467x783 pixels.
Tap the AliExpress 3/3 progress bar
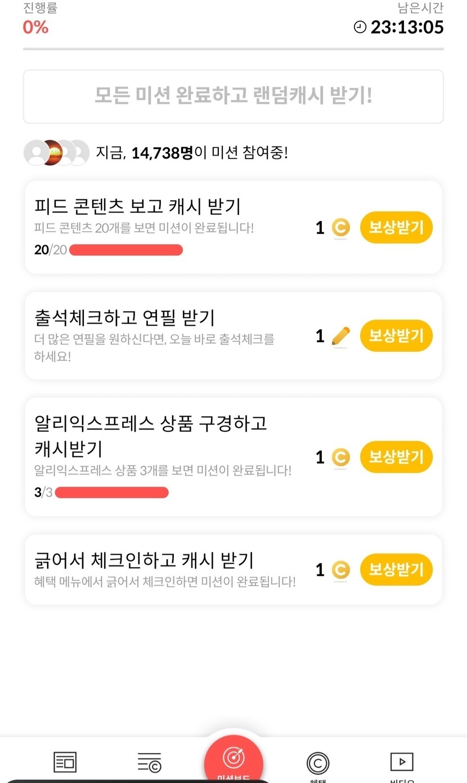click(x=111, y=492)
